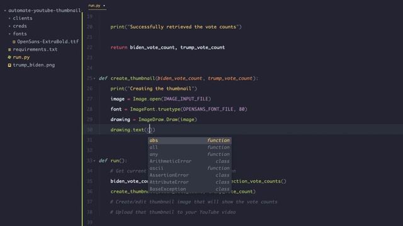Click 'drawing.text' on line 30

coord(127,130)
